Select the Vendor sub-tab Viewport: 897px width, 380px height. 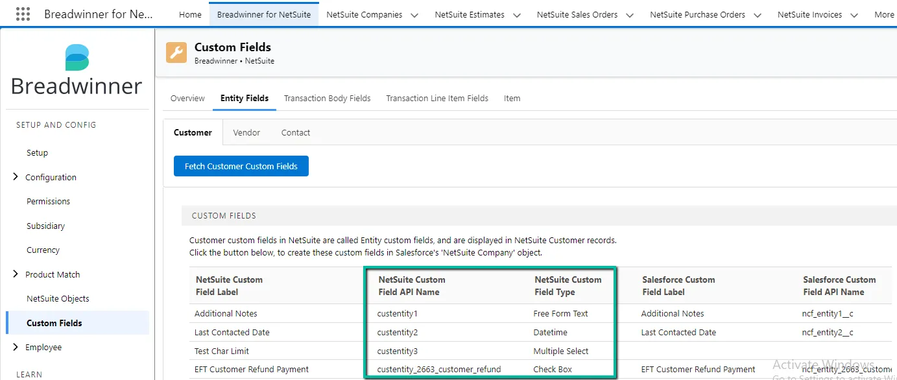246,132
